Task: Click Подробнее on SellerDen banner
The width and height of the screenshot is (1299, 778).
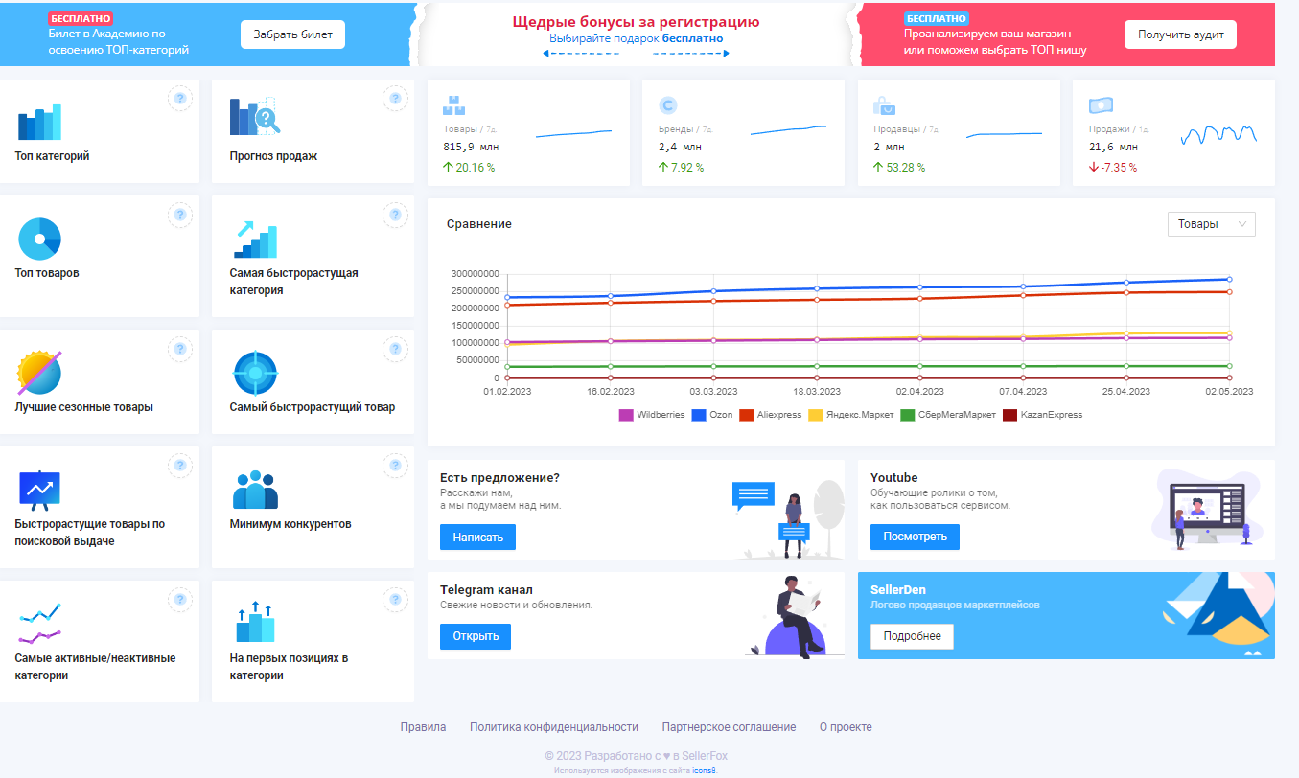Action: pyautogui.click(x=912, y=636)
